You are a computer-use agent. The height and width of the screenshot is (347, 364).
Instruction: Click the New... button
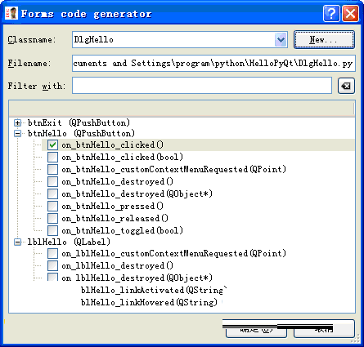click(x=324, y=40)
